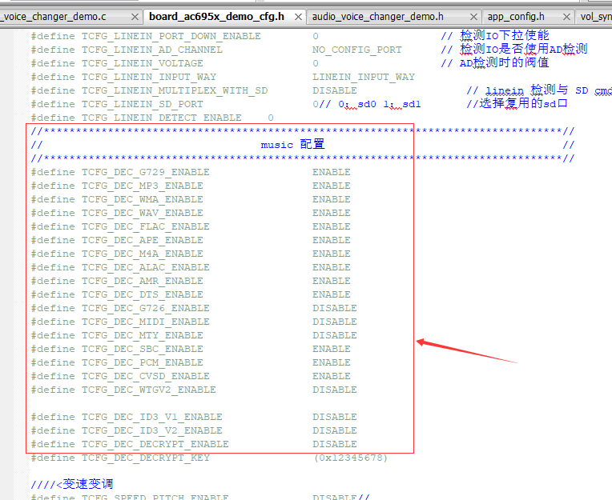Viewport: 612px width, 500px height.
Task: Click ENABLE value of TCFG_DEC_AMR_ENABLE
Action: point(332,282)
